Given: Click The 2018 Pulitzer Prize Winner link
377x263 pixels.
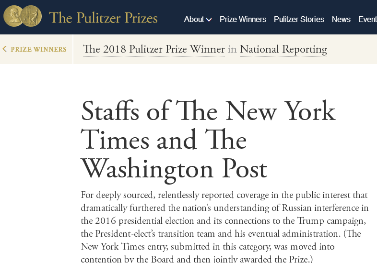Looking at the screenshot, I should coord(154,49).
